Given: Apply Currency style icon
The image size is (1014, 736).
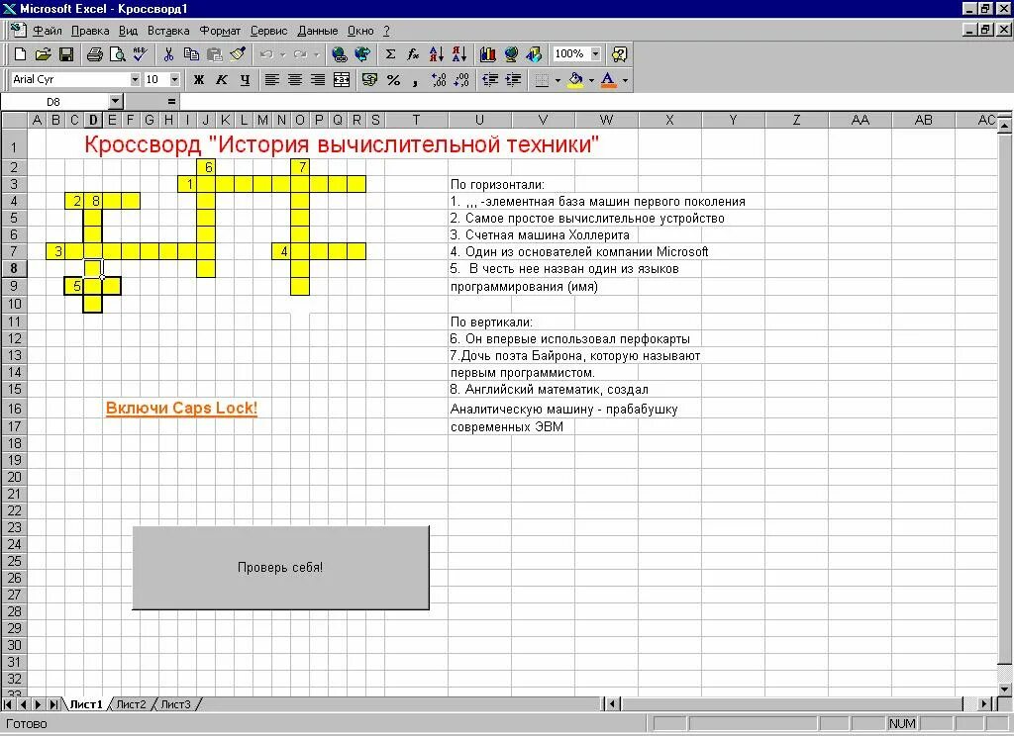Looking at the screenshot, I should pyautogui.click(x=370, y=79).
